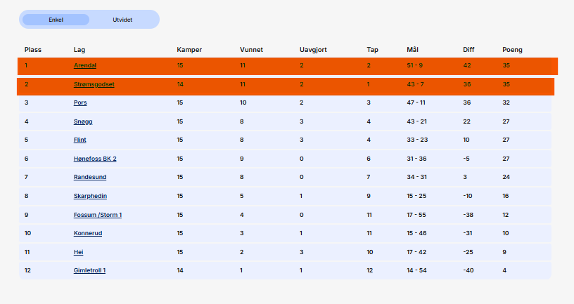The height and width of the screenshot is (304, 574).
Task: Select the Randesund team link
Action: (x=90, y=177)
